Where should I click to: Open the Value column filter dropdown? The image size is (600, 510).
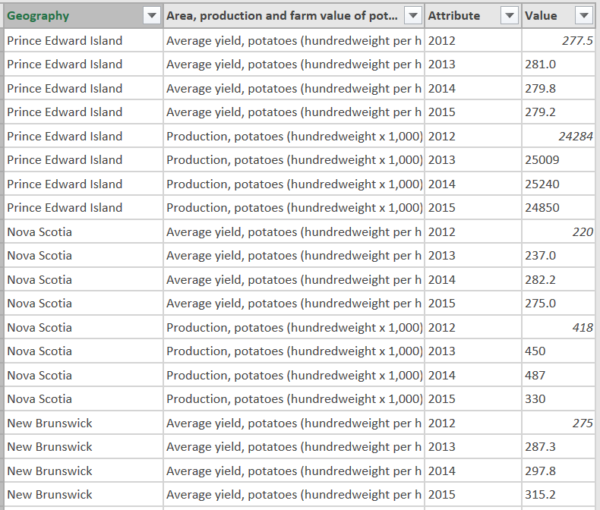583,16
